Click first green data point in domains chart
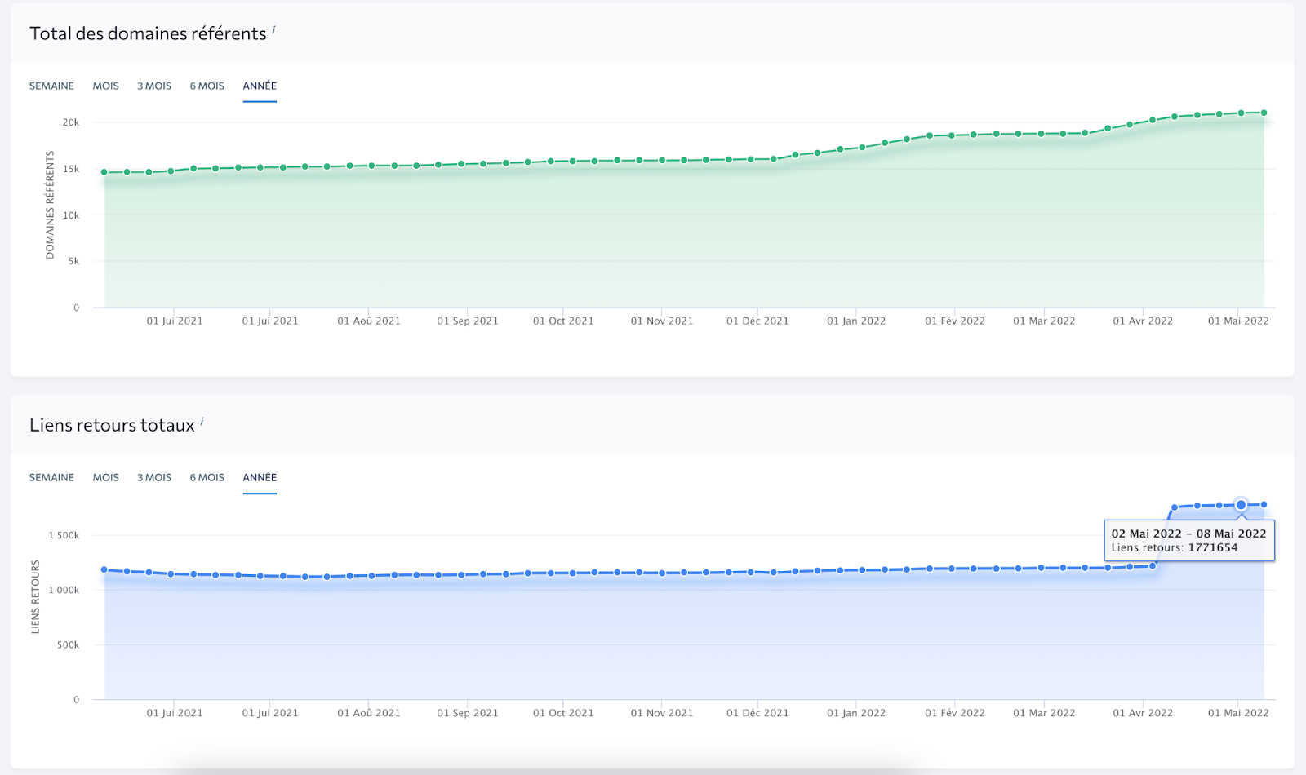 tap(104, 172)
